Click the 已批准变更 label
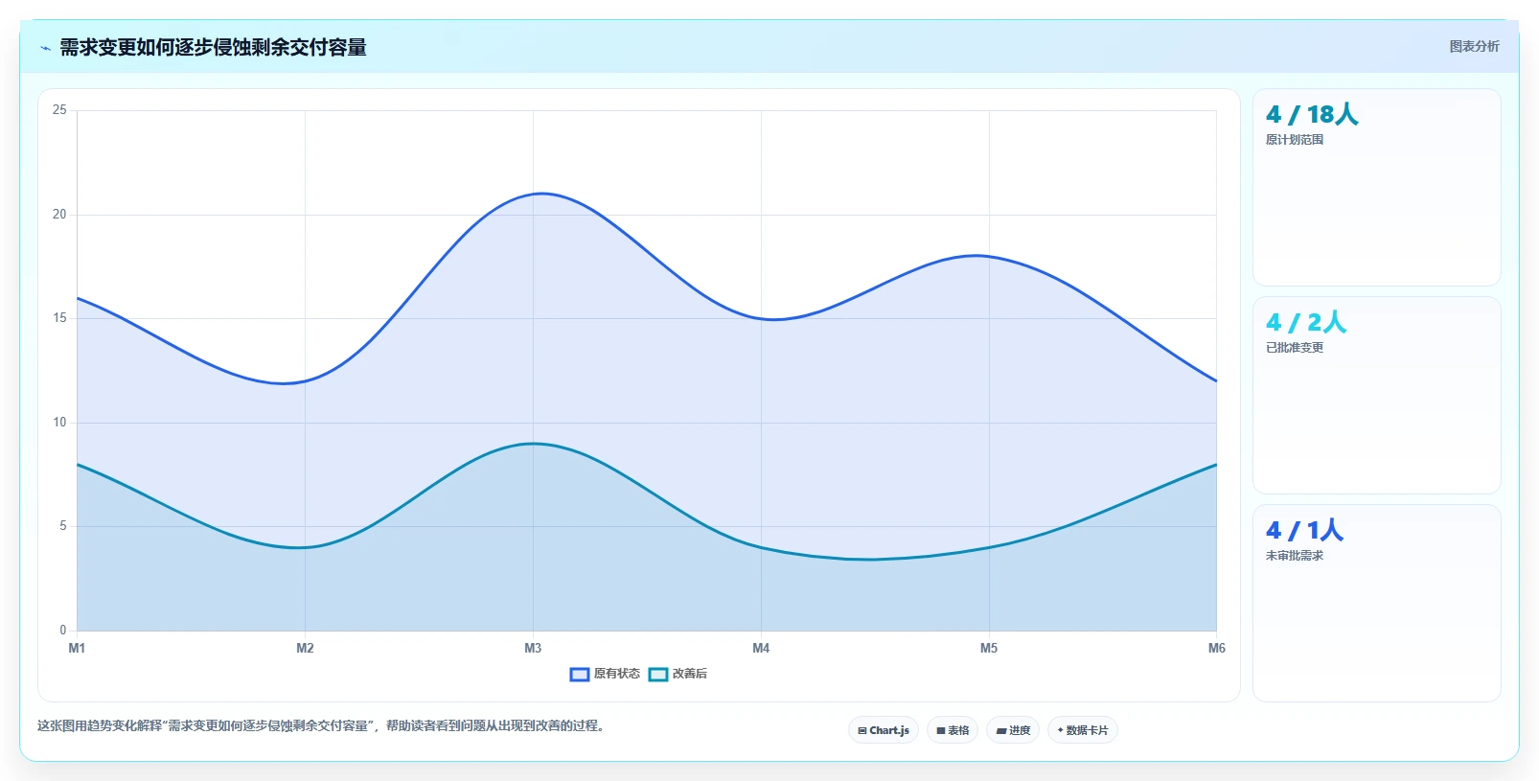The width and height of the screenshot is (1539, 781). click(1295, 348)
